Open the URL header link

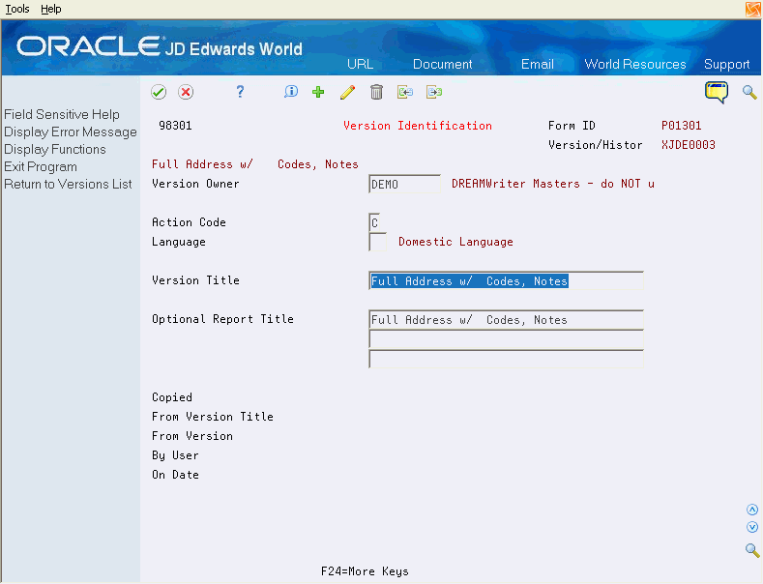click(x=360, y=64)
